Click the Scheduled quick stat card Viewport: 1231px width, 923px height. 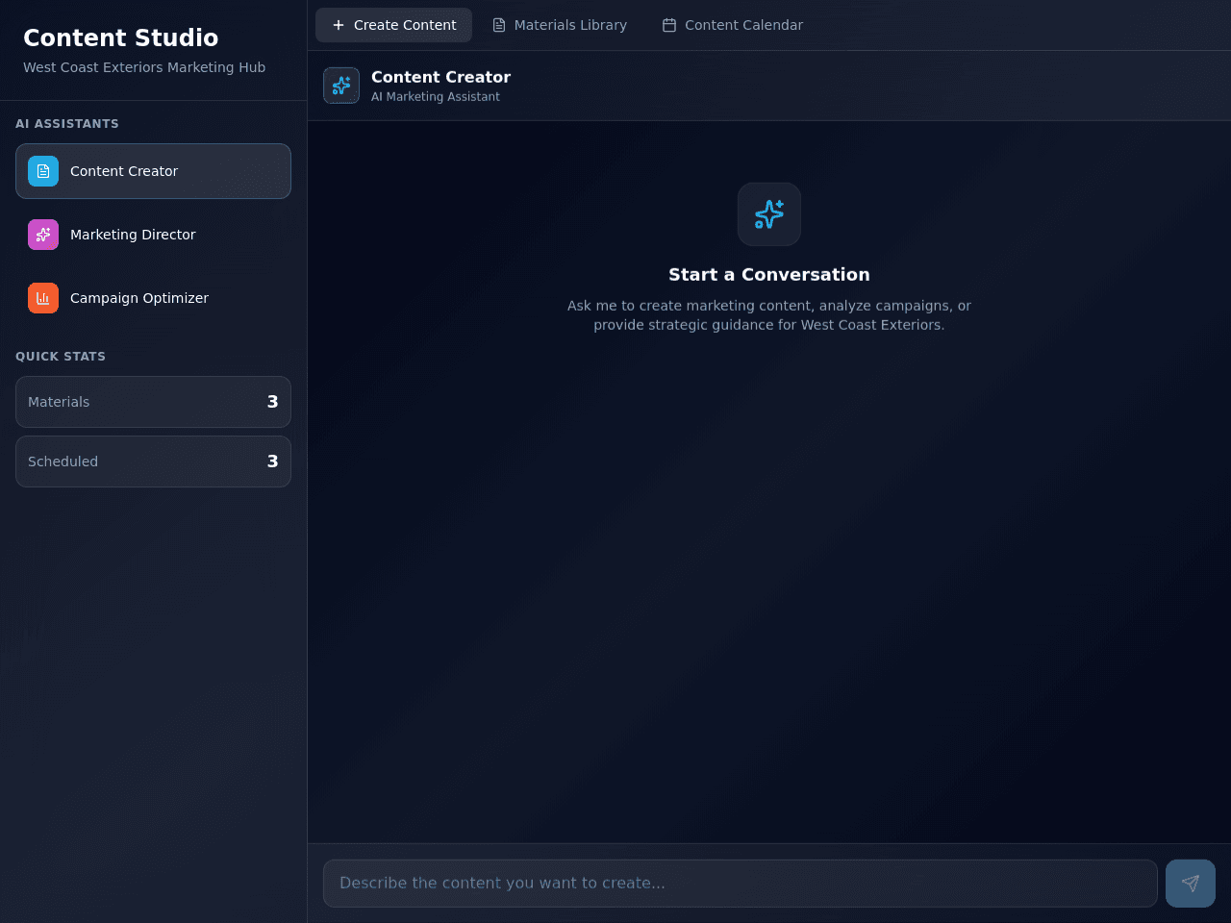click(153, 461)
